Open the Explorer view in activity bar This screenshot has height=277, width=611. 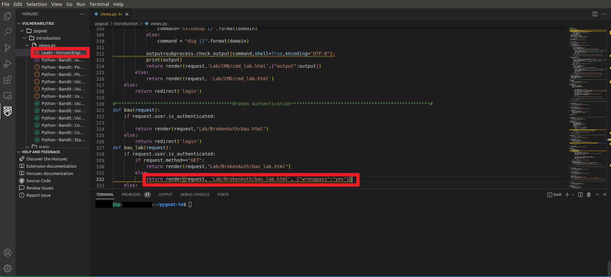[x=8, y=16]
